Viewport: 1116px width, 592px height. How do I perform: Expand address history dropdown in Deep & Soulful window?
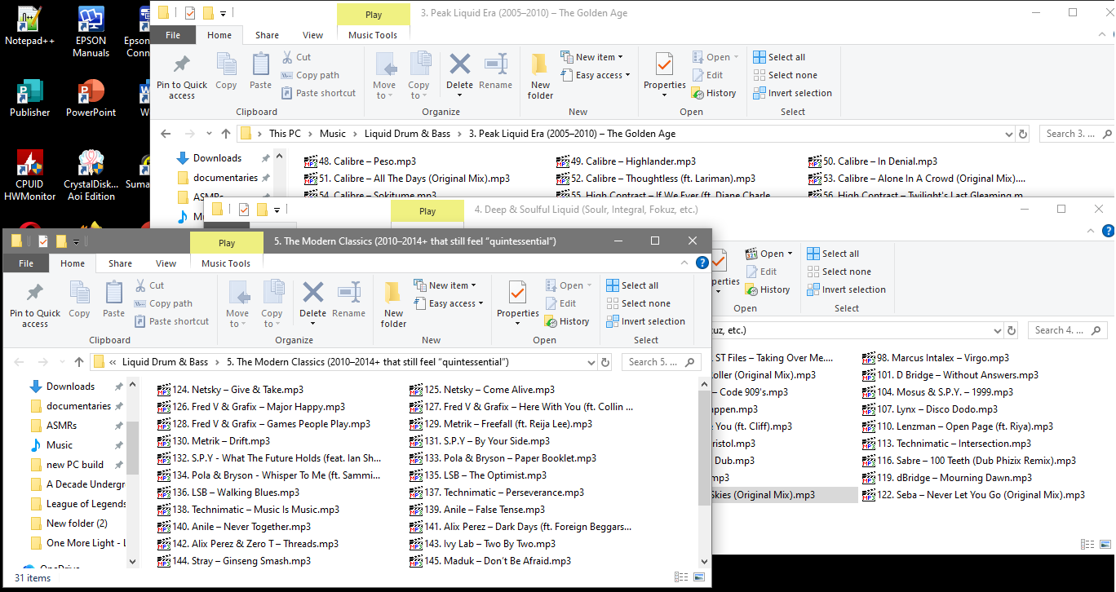(x=997, y=330)
